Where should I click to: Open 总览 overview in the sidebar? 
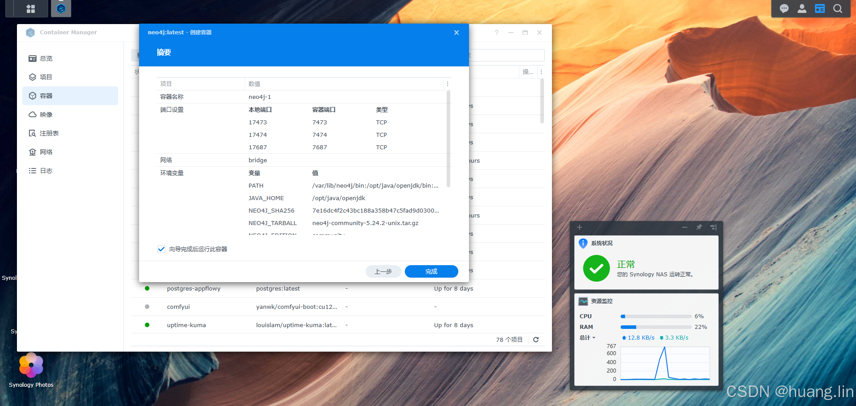tap(70, 58)
